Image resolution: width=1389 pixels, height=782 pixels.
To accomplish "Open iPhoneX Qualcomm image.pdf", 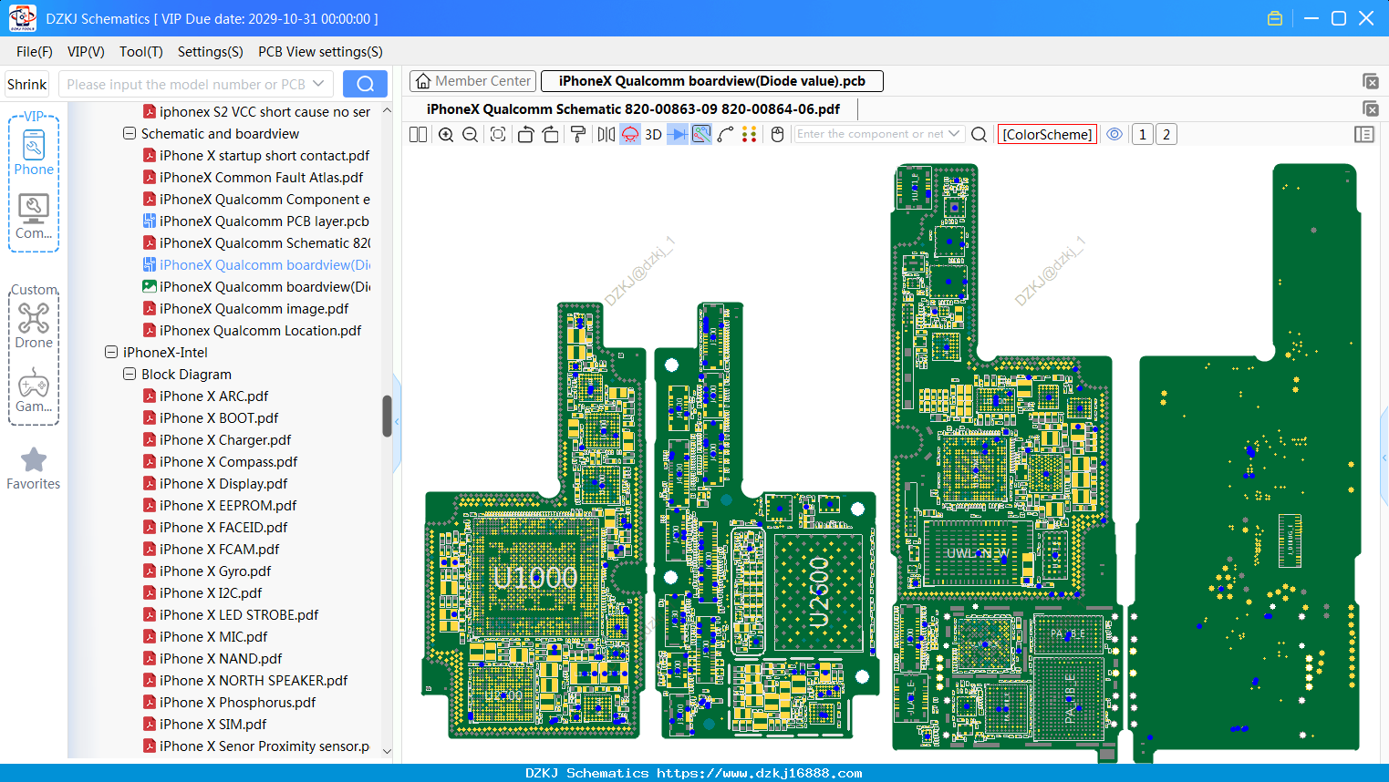I will click(254, 309).
